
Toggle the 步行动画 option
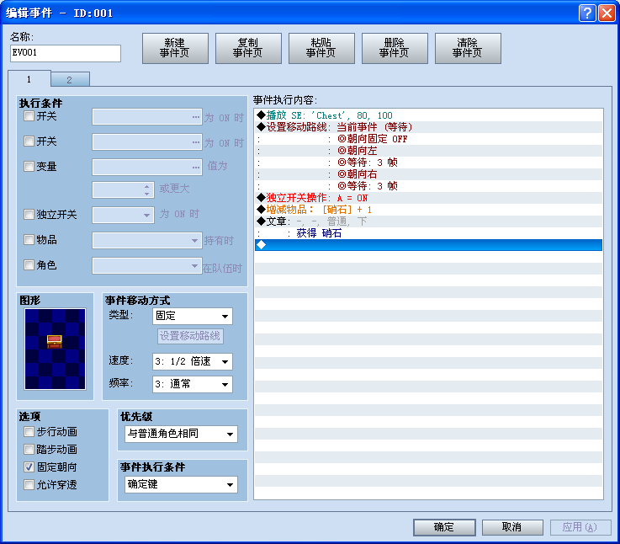pos(29,431)
